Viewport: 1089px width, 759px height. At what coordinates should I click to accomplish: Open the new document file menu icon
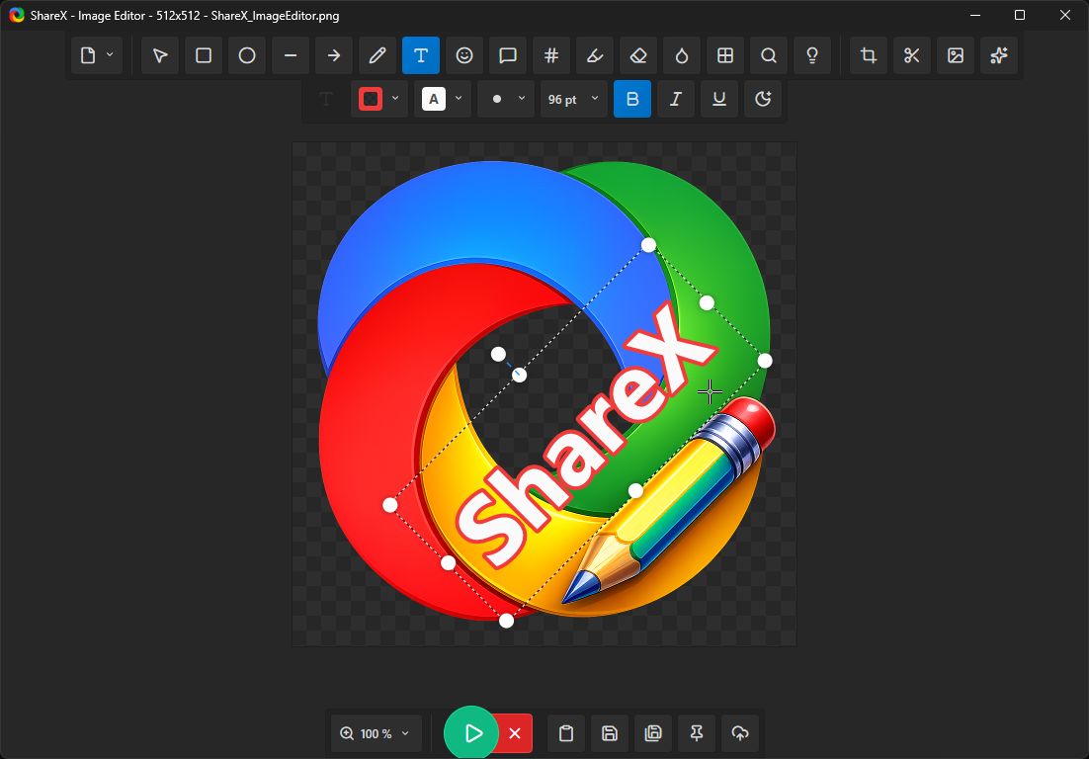88,55
